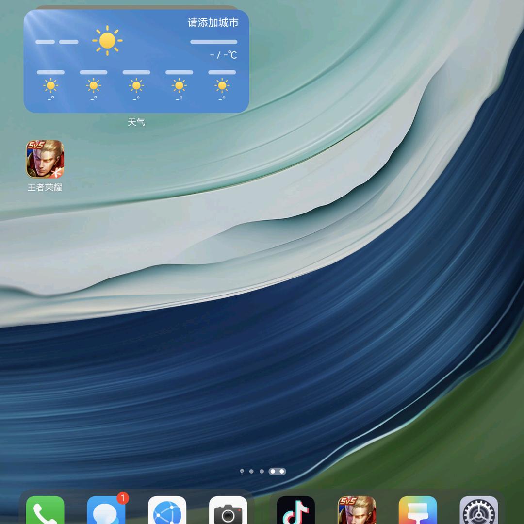Tap the middle day forecast in weather widget

(136, 85)
